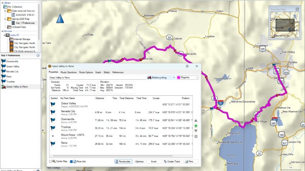Click the green plus add via point icon

pos(196,126)
